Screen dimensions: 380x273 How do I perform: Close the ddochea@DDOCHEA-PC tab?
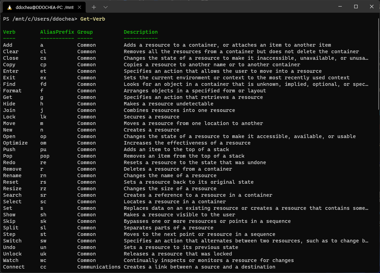pyautogui.click(x=79, y=7)
